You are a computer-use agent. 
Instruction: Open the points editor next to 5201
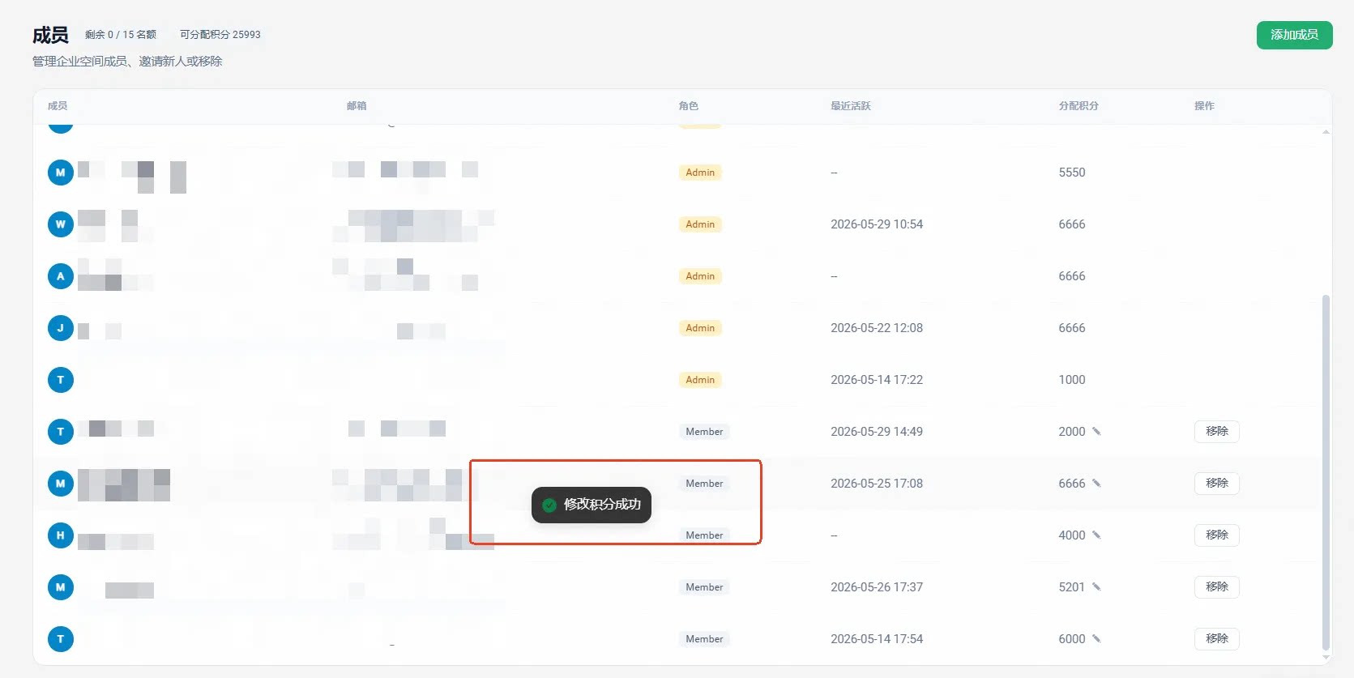point(1096,587)
